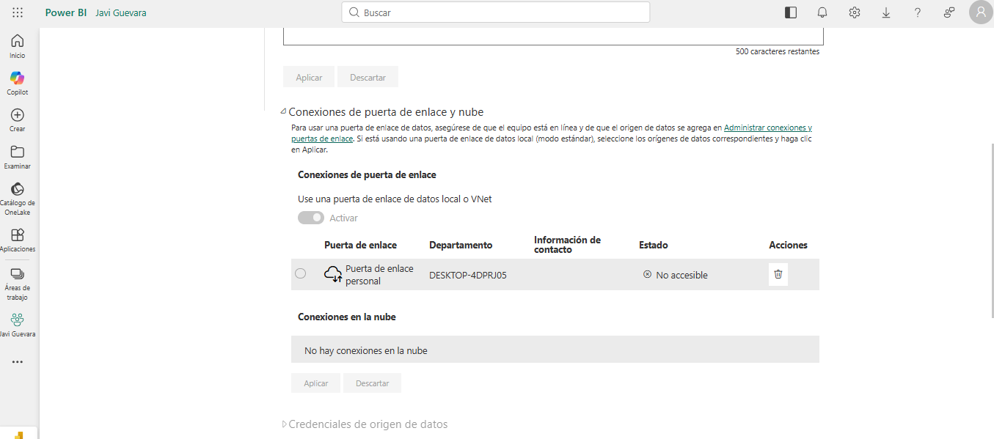Expand Credenciales de origen de datos section
Image resolution: width=994 pixels, height=439 pixels.
(x=285, y=424)
